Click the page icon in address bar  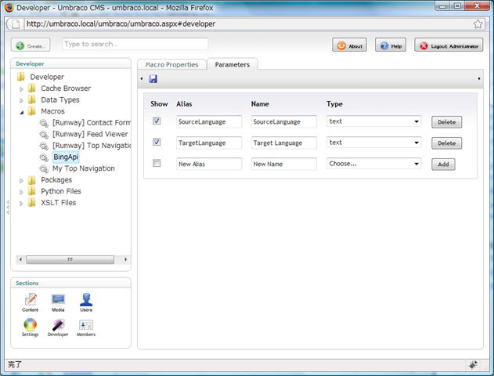point(16,24)
